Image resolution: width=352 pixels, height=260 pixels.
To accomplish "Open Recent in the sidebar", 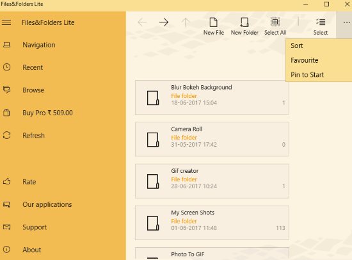I will pyautogui.click(x=33, y=67).
